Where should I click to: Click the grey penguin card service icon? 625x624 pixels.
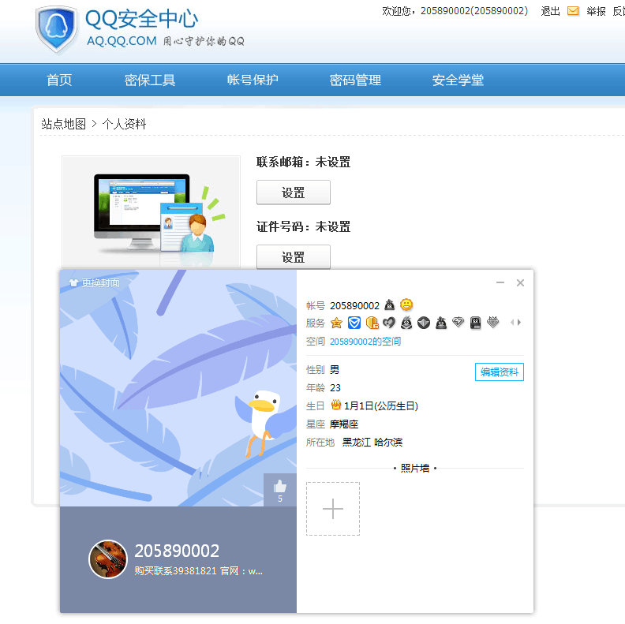tap(476, 323)
